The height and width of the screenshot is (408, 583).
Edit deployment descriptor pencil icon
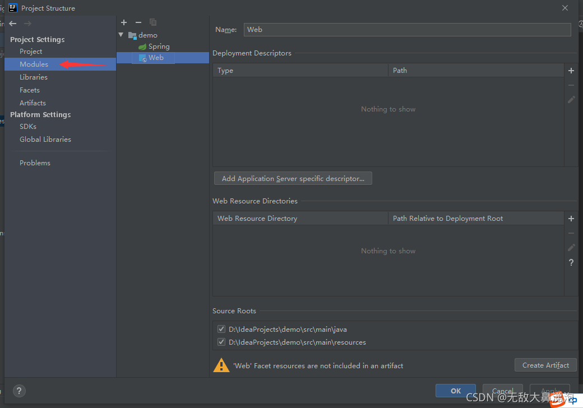[571, 100]
